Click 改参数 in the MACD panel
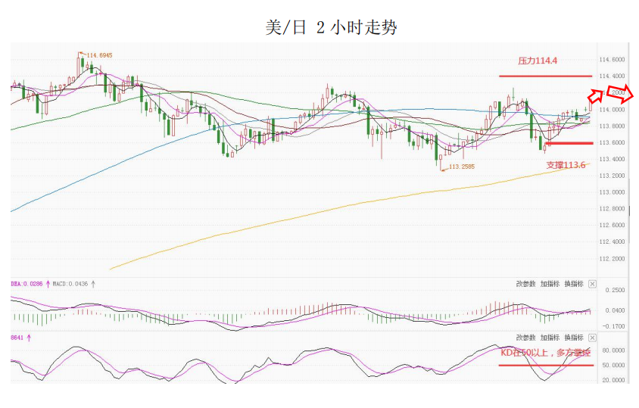This screenshot has width=639, height=408. [526, 284]
